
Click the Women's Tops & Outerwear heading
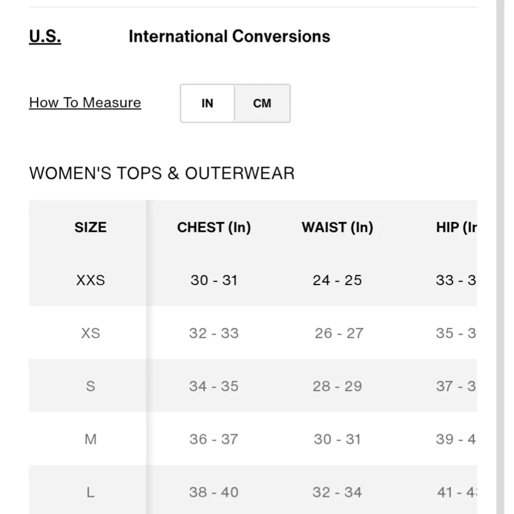[x=162, y=173]
